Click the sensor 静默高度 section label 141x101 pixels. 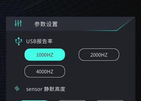(x=45, y=89)
